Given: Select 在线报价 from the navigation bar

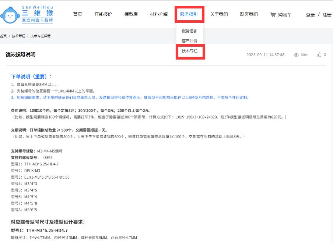Looking at the screenshot, I should pyautogui.click(x=104, y=14).
